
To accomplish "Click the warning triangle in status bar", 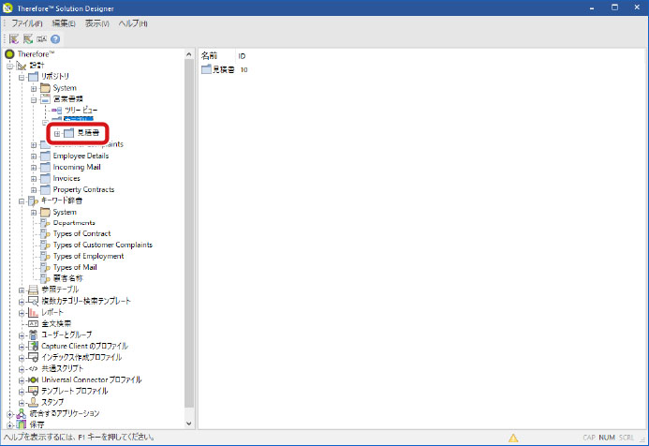I will pyautogui.click(x=513, y=438).
